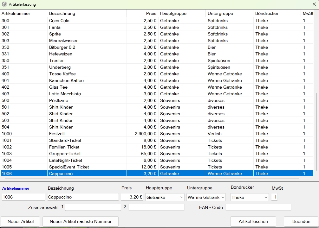Select the Coca Cola row

tap(157, 21)
